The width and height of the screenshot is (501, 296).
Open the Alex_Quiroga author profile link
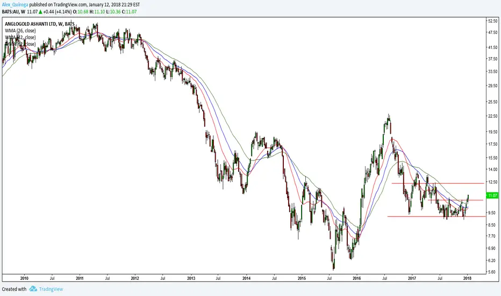15,5
